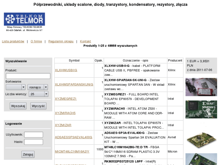Open the Lista produktów link
The height and width of the screenshot is (165, 221).
pyautogui.click(x=13, y=41)
